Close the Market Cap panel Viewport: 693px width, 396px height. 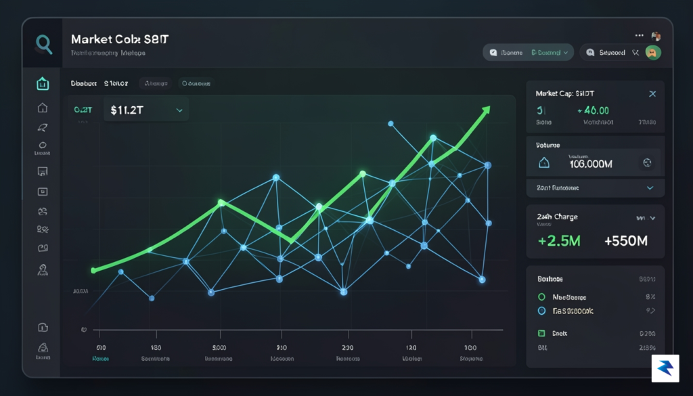[x=652, y=93]
